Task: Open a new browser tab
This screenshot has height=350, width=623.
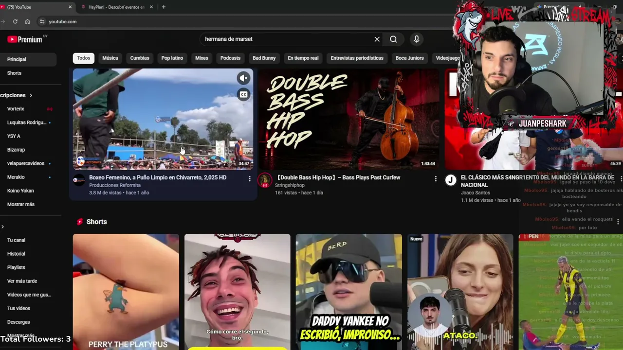Action: [x=164, y=7]
